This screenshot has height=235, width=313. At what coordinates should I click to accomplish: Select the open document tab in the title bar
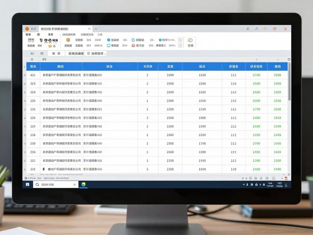[65, 29]
